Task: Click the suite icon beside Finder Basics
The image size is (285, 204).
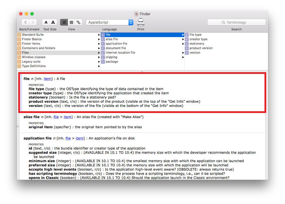Action: [x=19, y=39]
